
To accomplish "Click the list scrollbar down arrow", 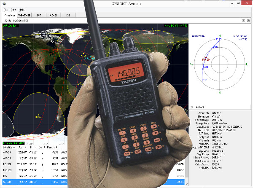I will coord(186,184).
